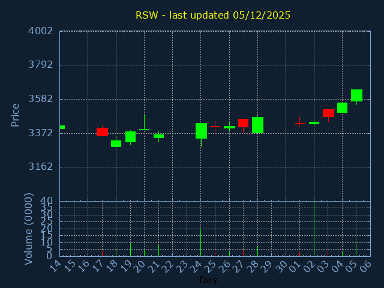Select the green candlestick on day 18

coord(116,143)
